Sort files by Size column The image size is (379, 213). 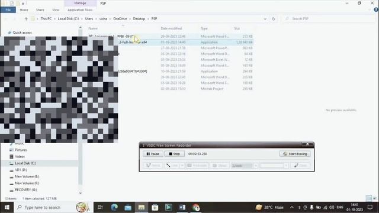[237, 28]
